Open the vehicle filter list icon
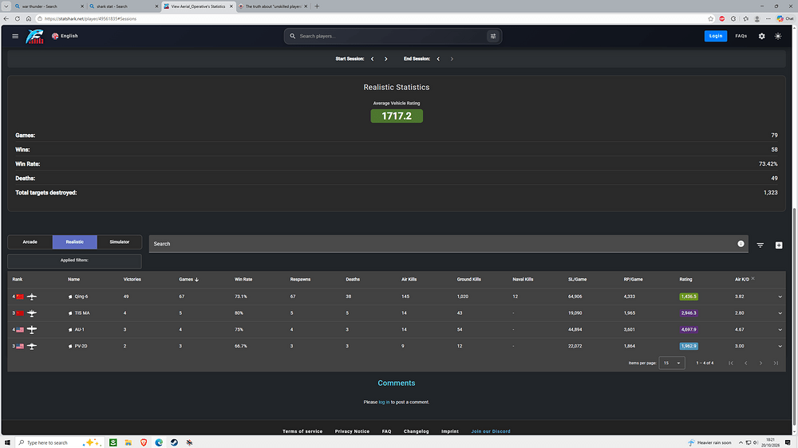 click(760, 245)
